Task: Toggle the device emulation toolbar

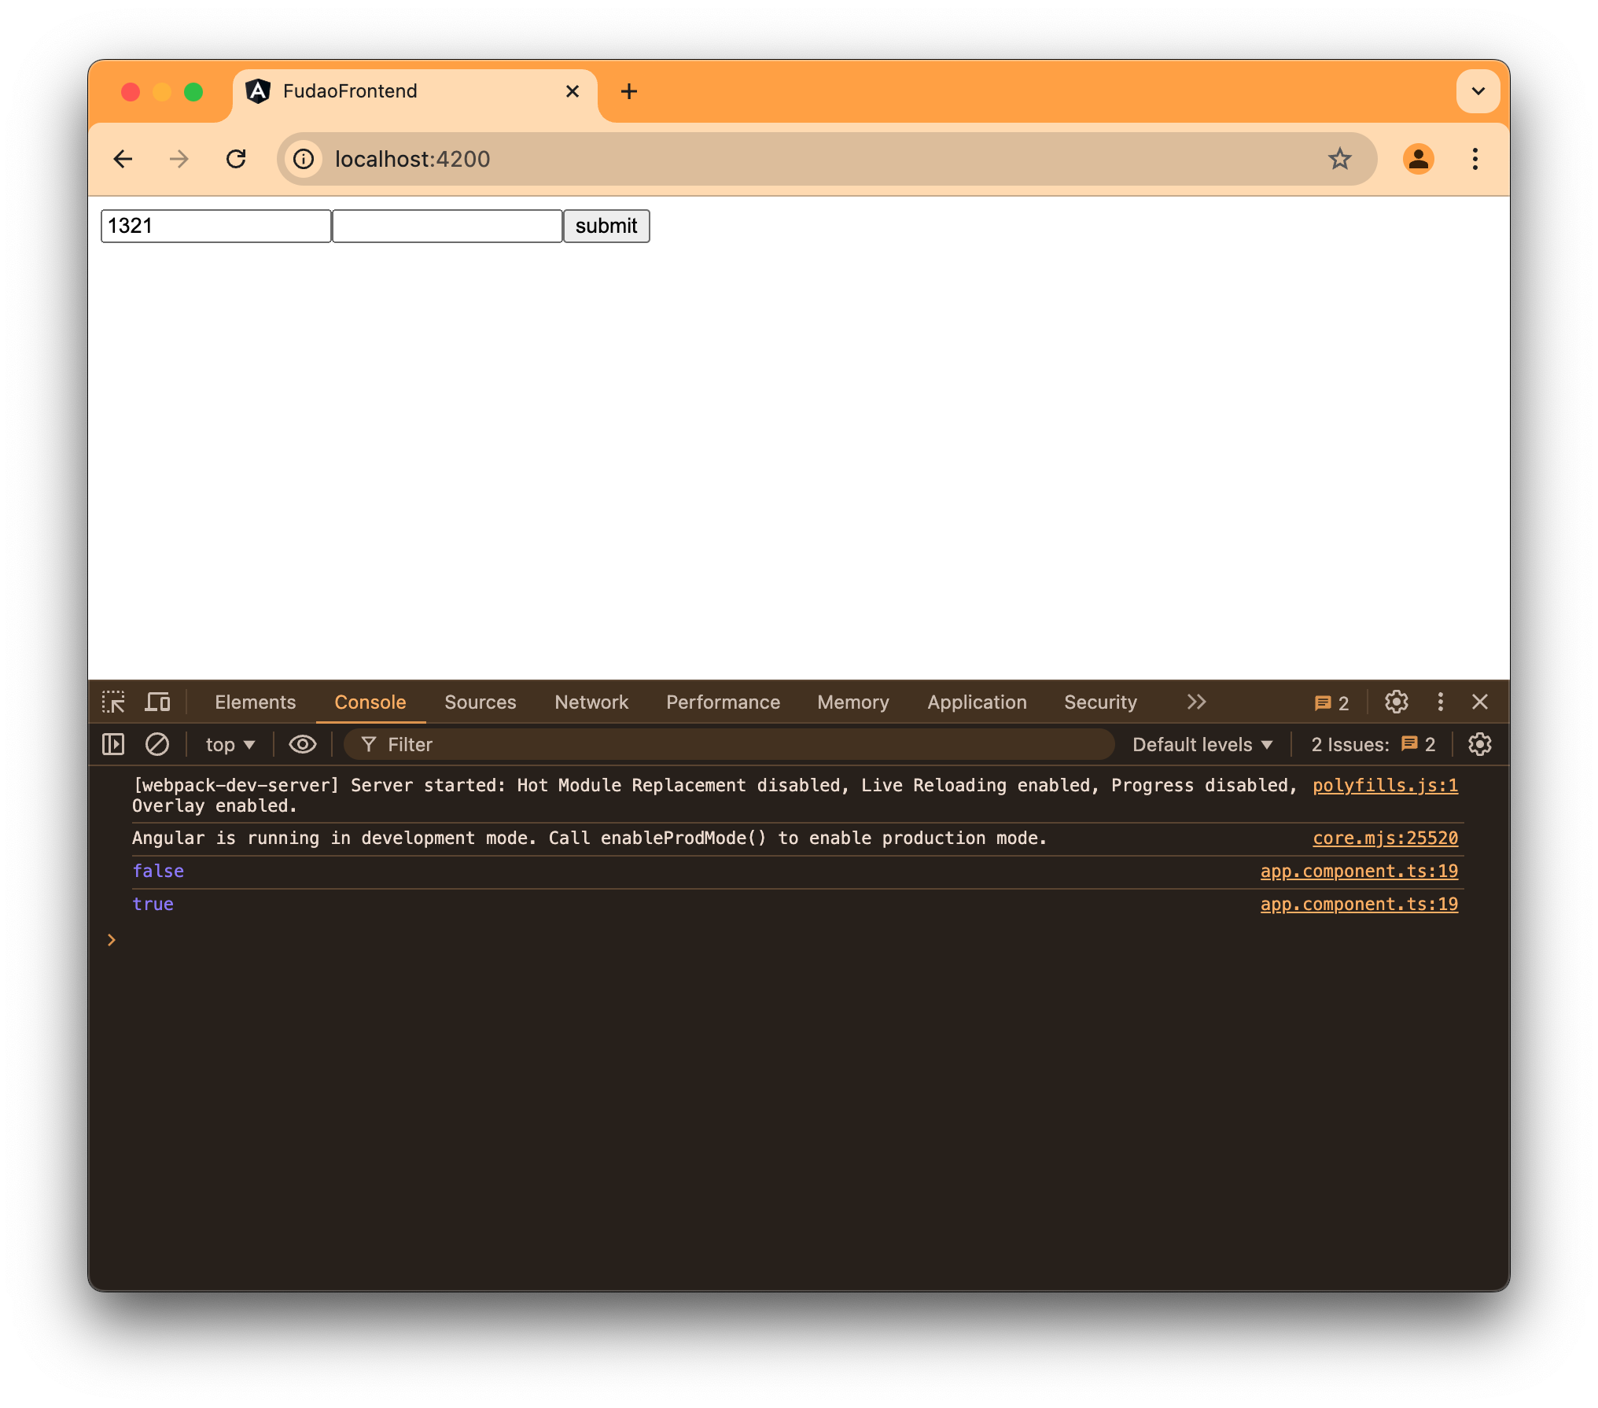Action: [157, 702]
